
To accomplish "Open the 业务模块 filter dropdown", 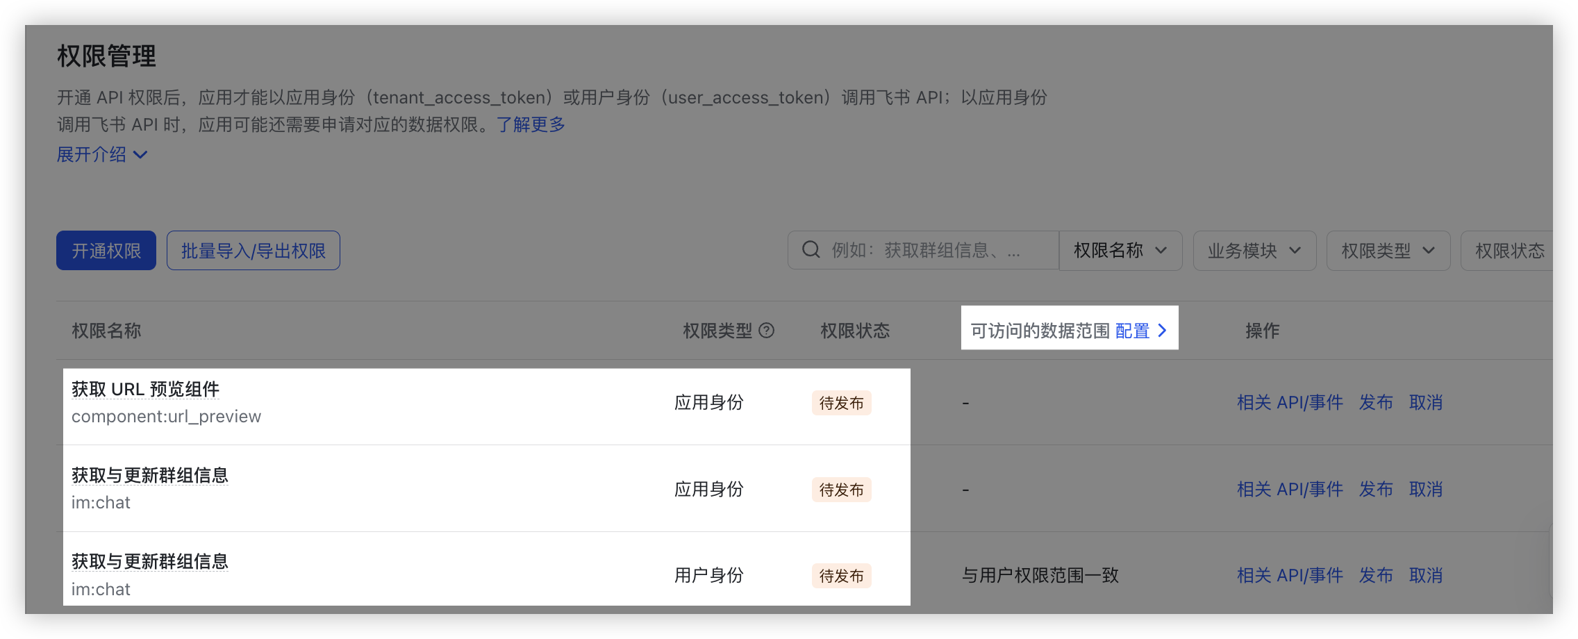I will click(1254, 251).
